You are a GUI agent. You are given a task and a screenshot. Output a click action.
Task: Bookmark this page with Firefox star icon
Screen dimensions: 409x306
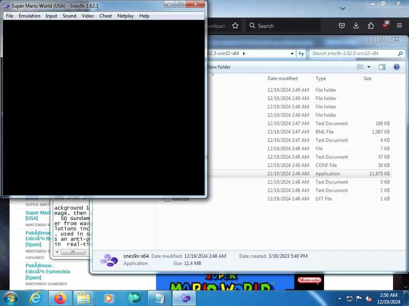point(235,26)
